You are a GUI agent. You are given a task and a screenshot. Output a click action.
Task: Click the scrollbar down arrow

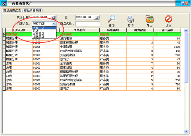pos(186,131)
